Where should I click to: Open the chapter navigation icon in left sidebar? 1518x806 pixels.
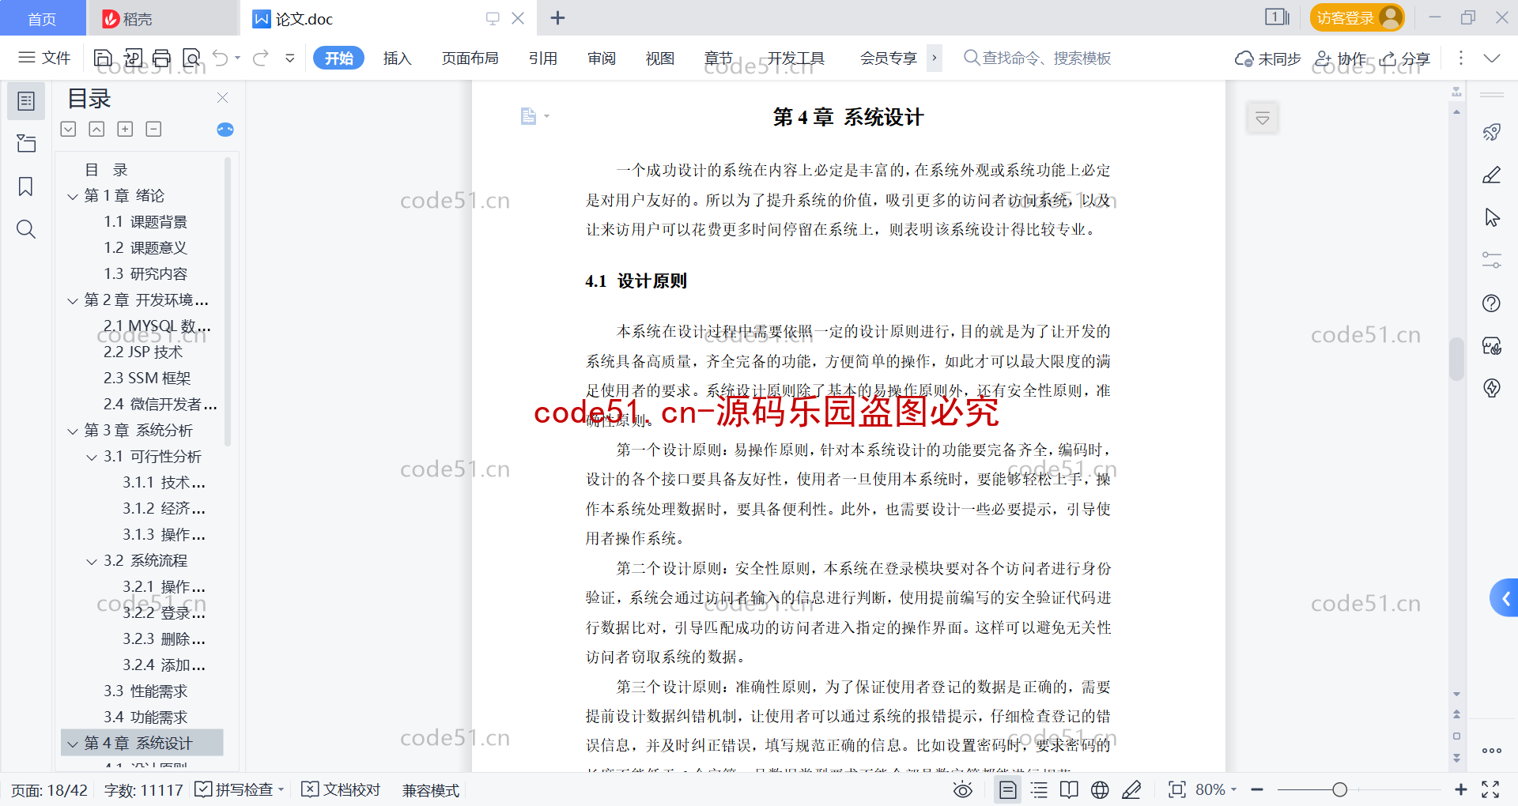pyautogui.click(x=26, y=143)
